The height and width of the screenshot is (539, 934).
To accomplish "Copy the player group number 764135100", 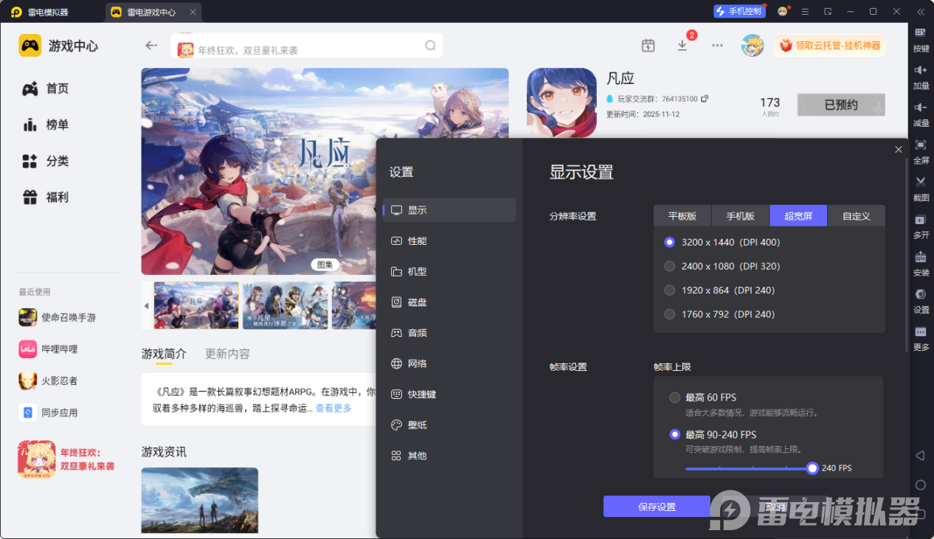I will [x=705, y=99].
